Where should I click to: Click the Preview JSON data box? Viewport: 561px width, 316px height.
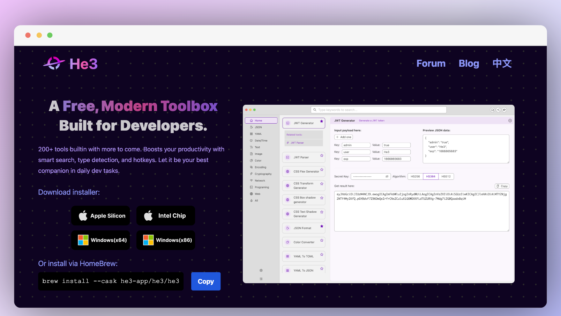(466, 149)
